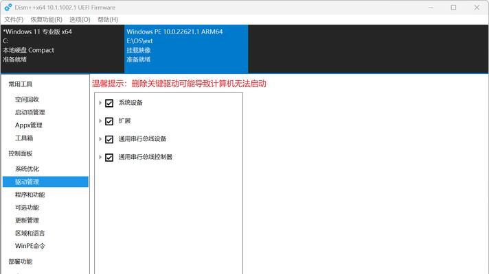This screenshot has width=489, height=274.
Task: Open the 选项(O) menu
Action: pos(80,20)
